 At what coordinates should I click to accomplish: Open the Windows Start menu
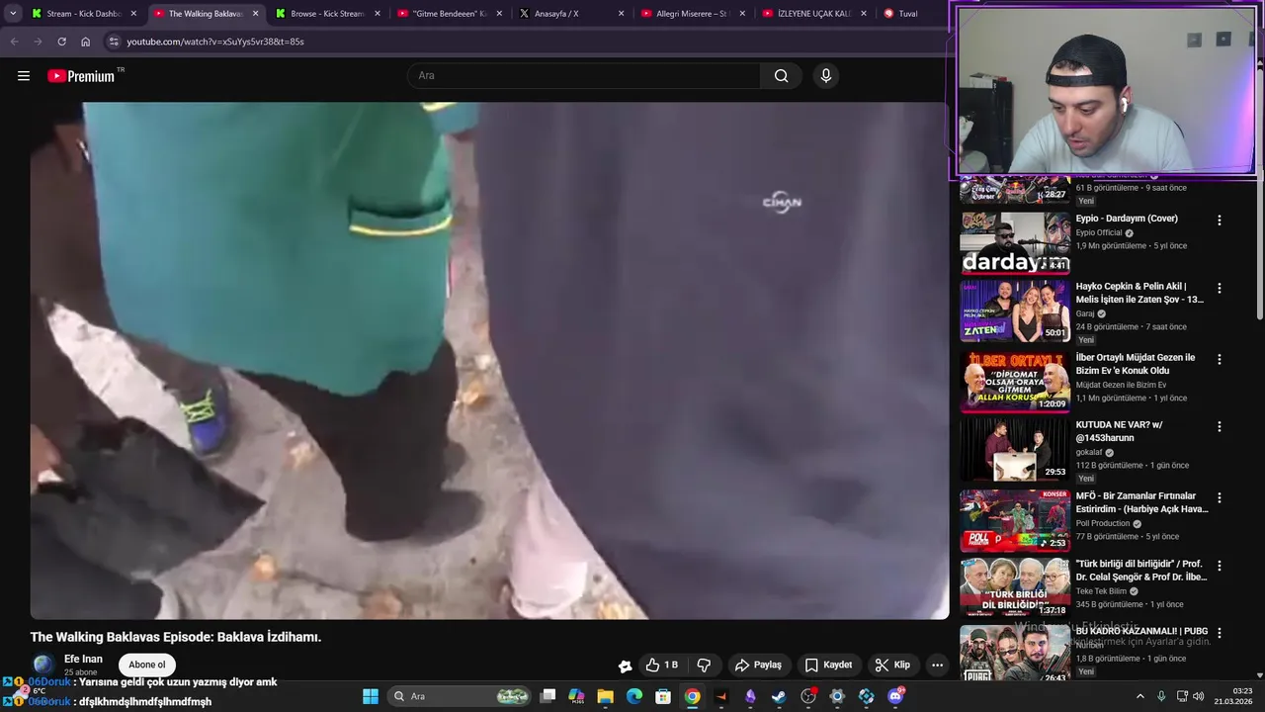(371, 696)
